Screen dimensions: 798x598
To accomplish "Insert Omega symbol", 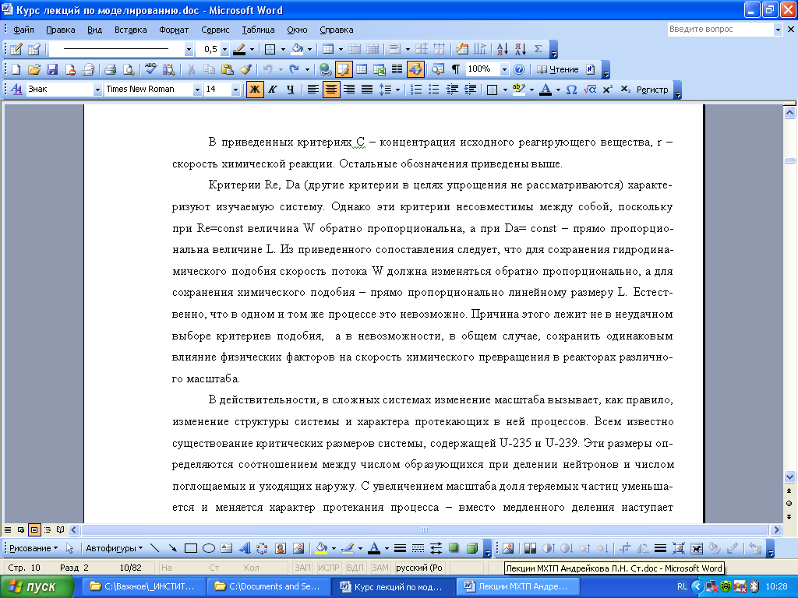I will pos(571,90).
